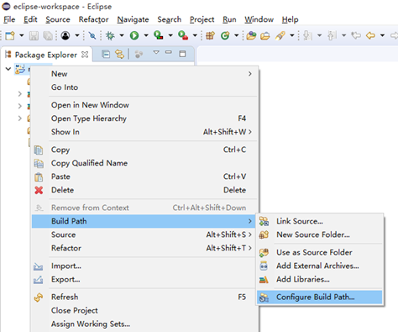Open the Package Explorer View Menu triangle
Screen dimensions: 398x332
coord(156,52)
